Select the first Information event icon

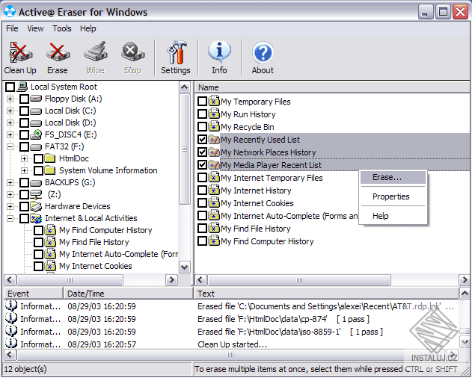point(10,306)
